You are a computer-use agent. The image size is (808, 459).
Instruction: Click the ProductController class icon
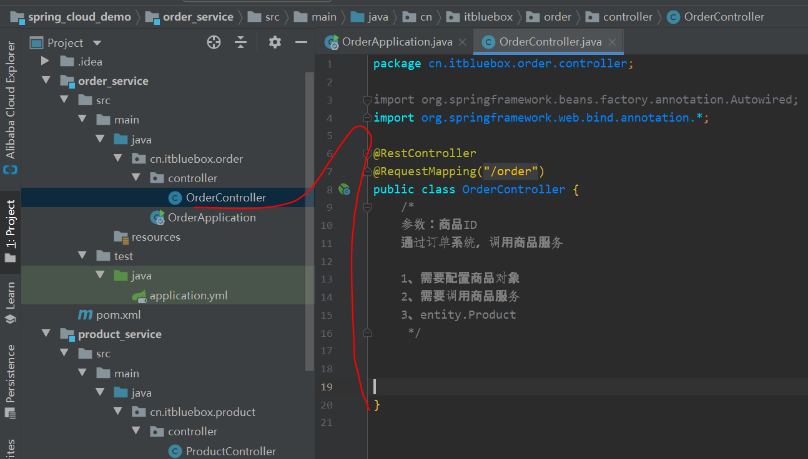coord(175,451)
